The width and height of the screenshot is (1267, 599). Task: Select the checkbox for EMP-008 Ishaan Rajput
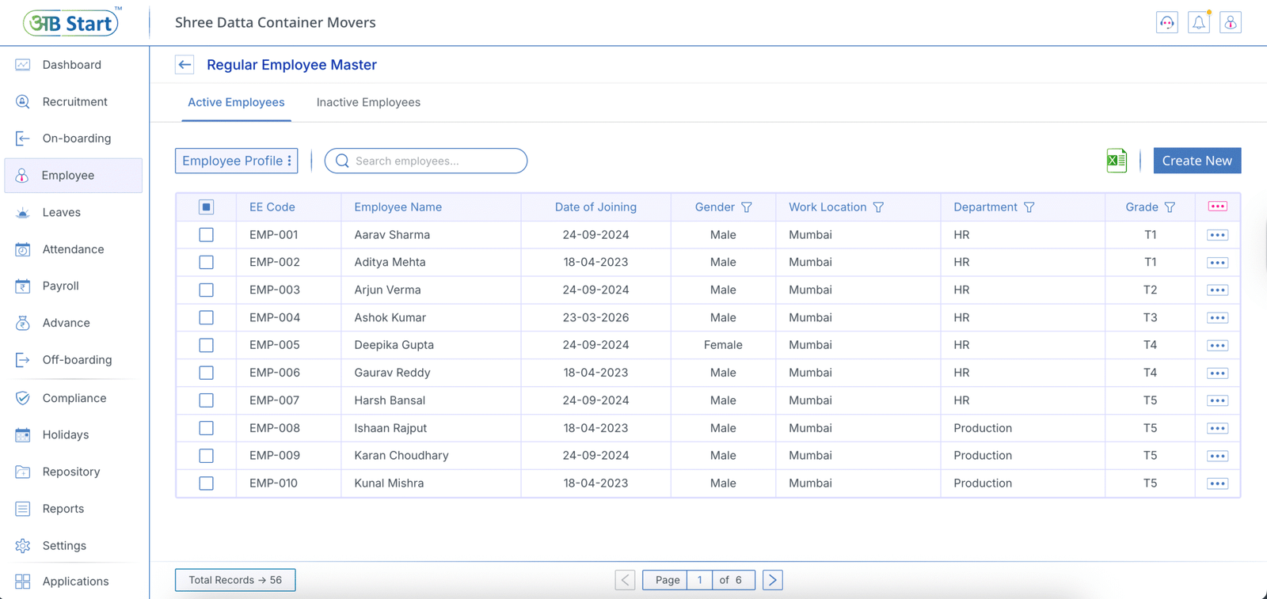tap(206, 428)
